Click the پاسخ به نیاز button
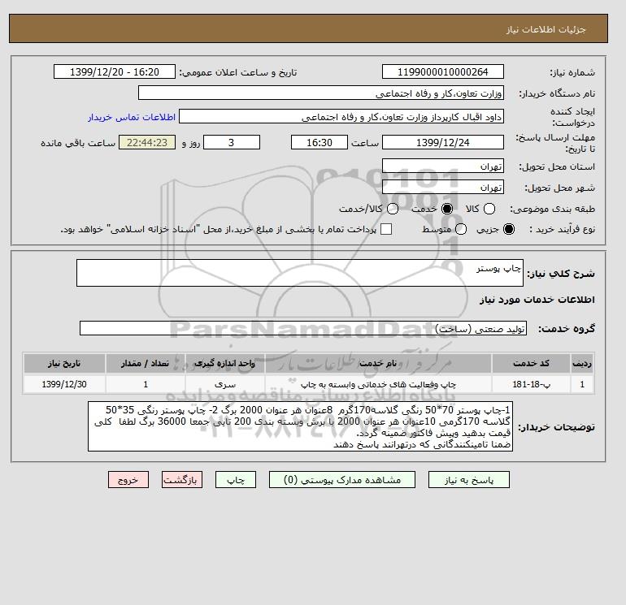This screenshot has height=605, width=626. coord(469,480)
